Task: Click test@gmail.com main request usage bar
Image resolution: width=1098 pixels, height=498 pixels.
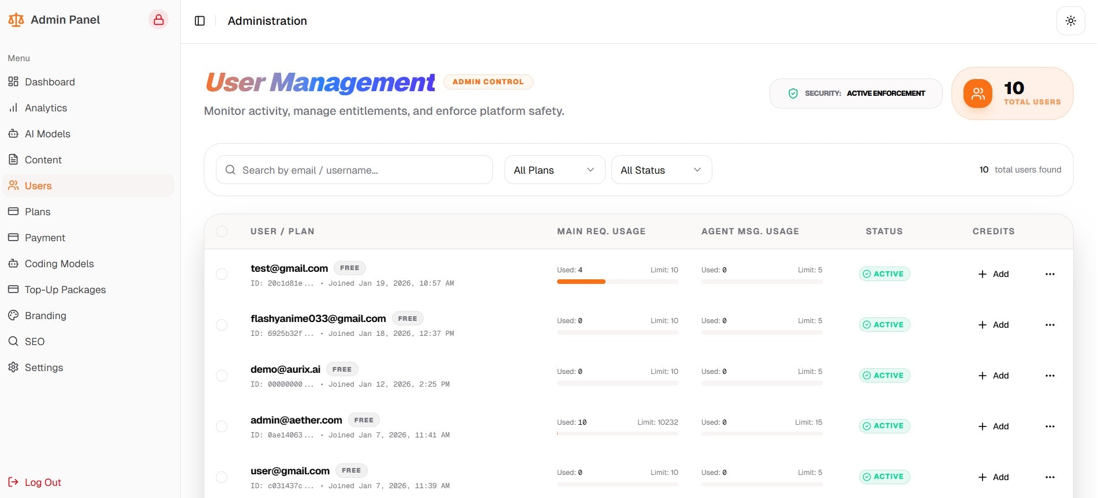Action: point(618,282)
